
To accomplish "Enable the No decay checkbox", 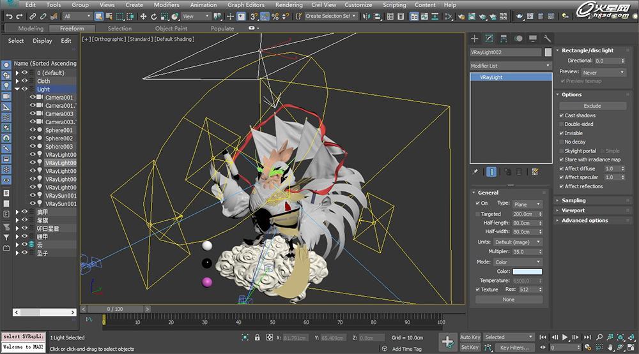I will (562, 142).
